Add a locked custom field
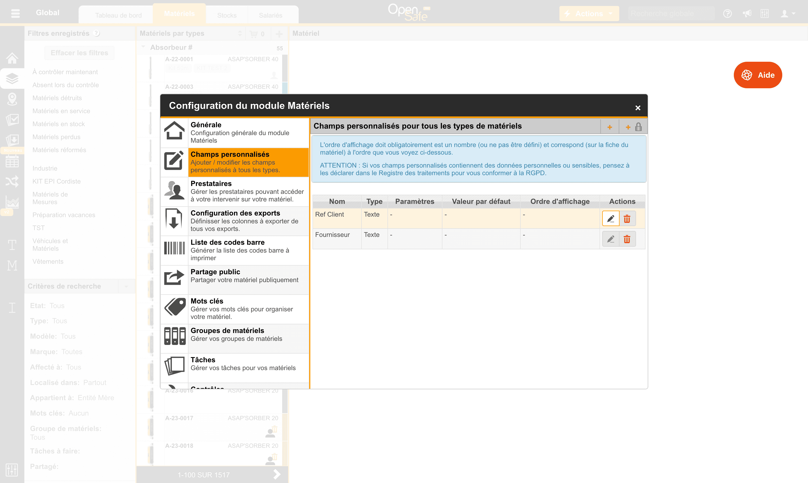Screen dimensions: 808x483 (x=633, y=127)
